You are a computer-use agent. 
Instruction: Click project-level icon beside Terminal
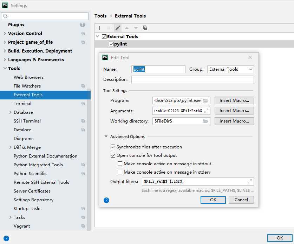tap(83, 104)
